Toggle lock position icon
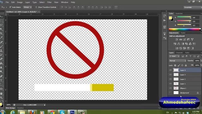The image size is (202, 114). click(182, 66)
